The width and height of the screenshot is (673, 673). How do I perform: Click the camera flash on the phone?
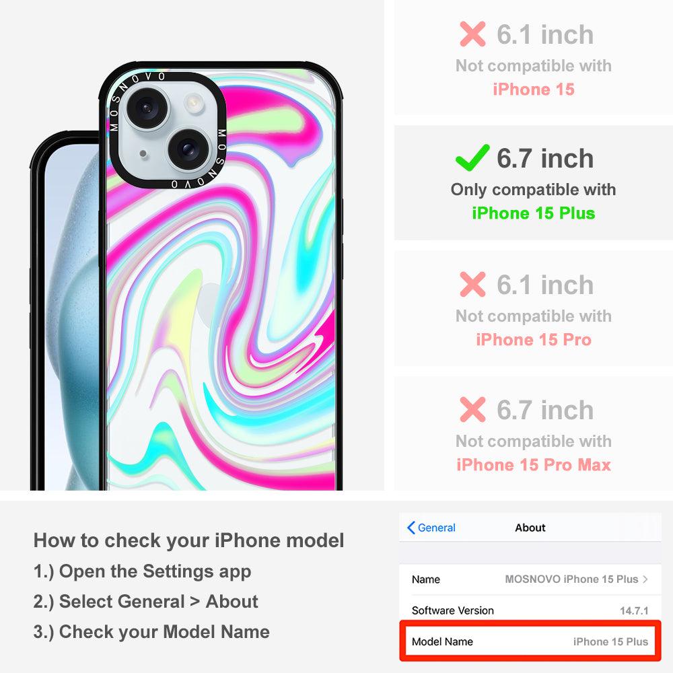pos(193,102)
